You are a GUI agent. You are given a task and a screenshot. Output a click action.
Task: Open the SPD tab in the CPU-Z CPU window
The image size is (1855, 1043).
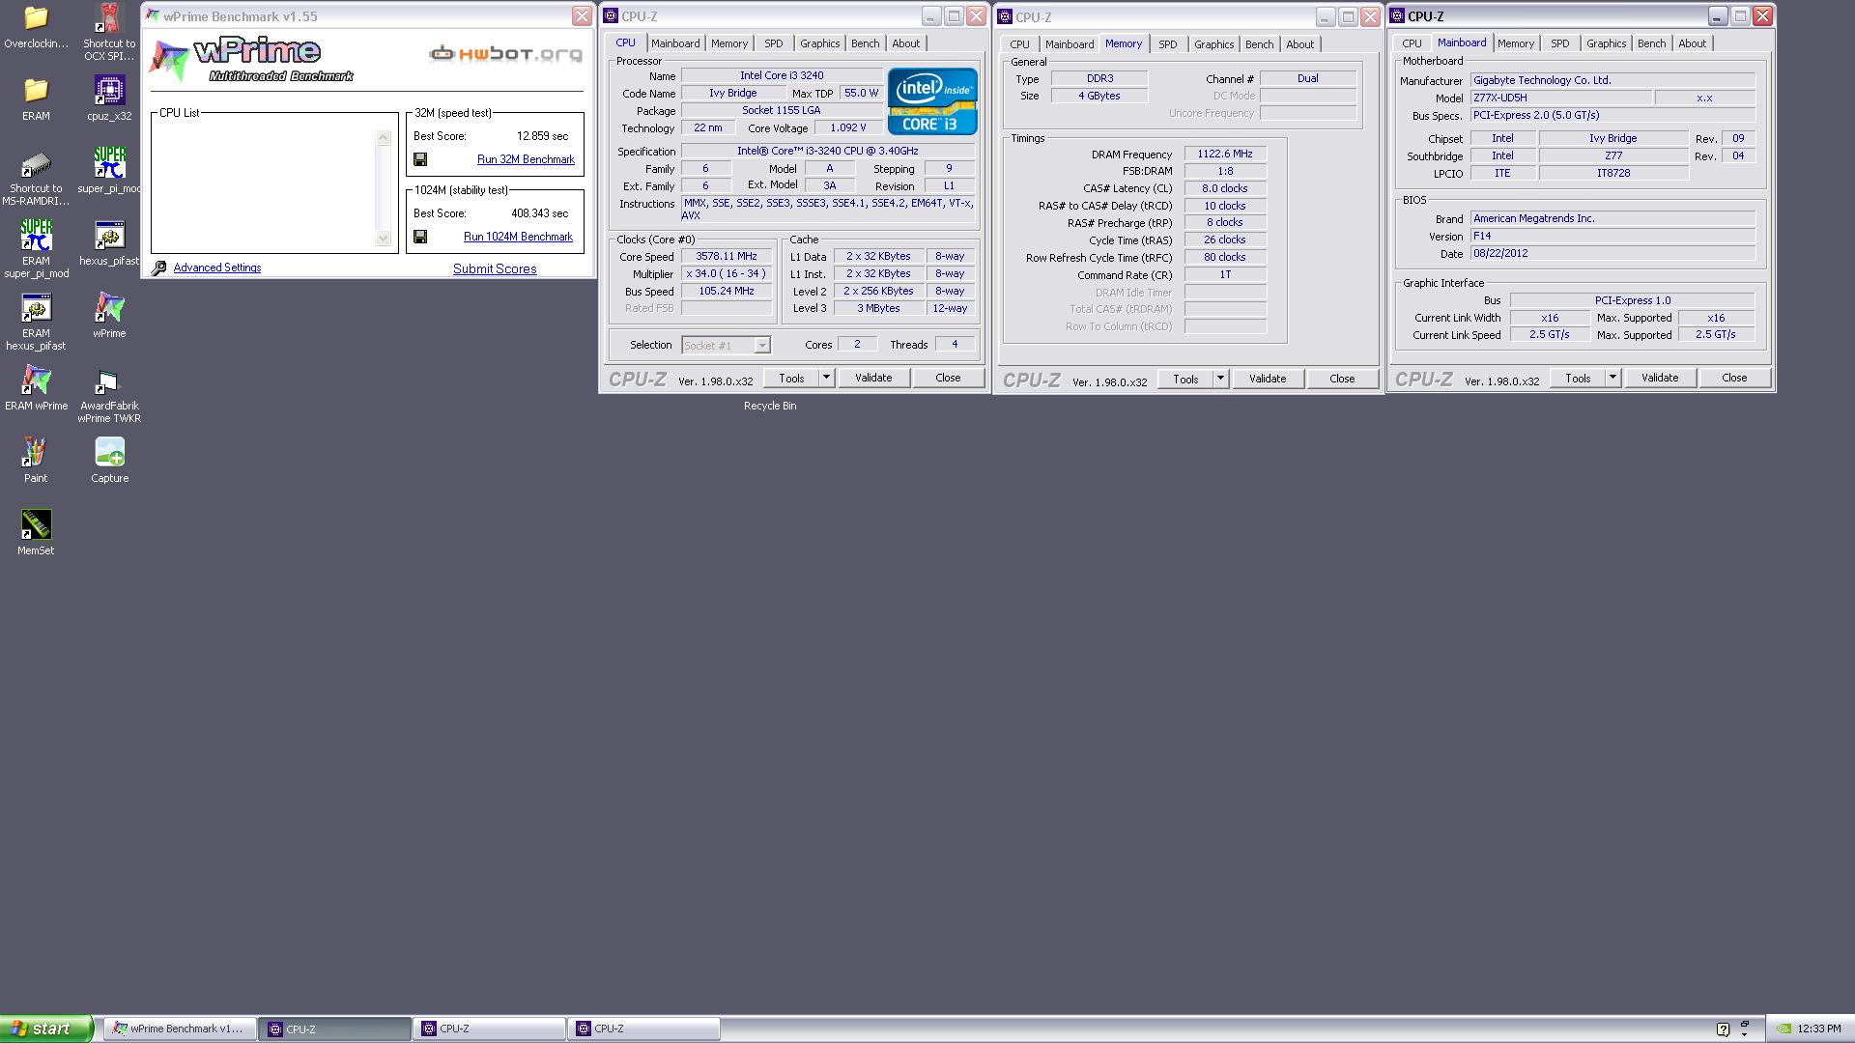point(774,43)
